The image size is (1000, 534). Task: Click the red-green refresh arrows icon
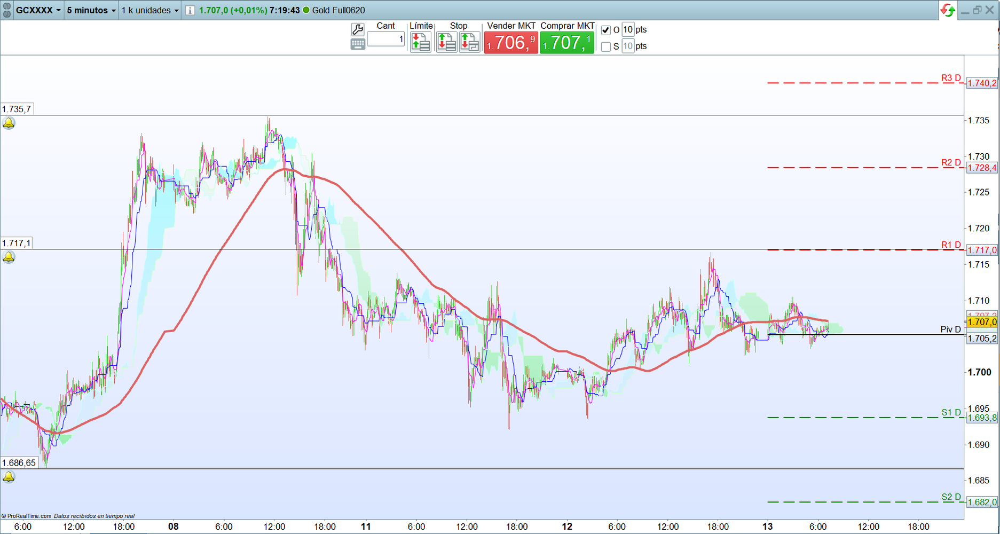[x=948, y=10]
